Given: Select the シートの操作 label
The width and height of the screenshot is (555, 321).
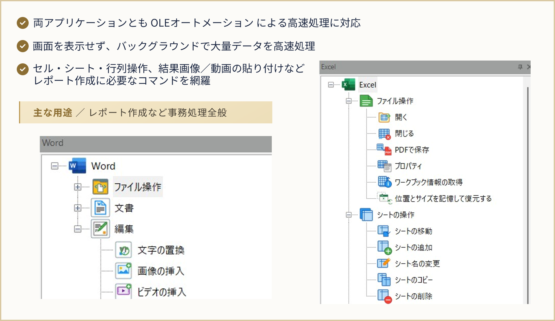Looking at the screenshot, I should pyautogui.click(x=396, y=215).
